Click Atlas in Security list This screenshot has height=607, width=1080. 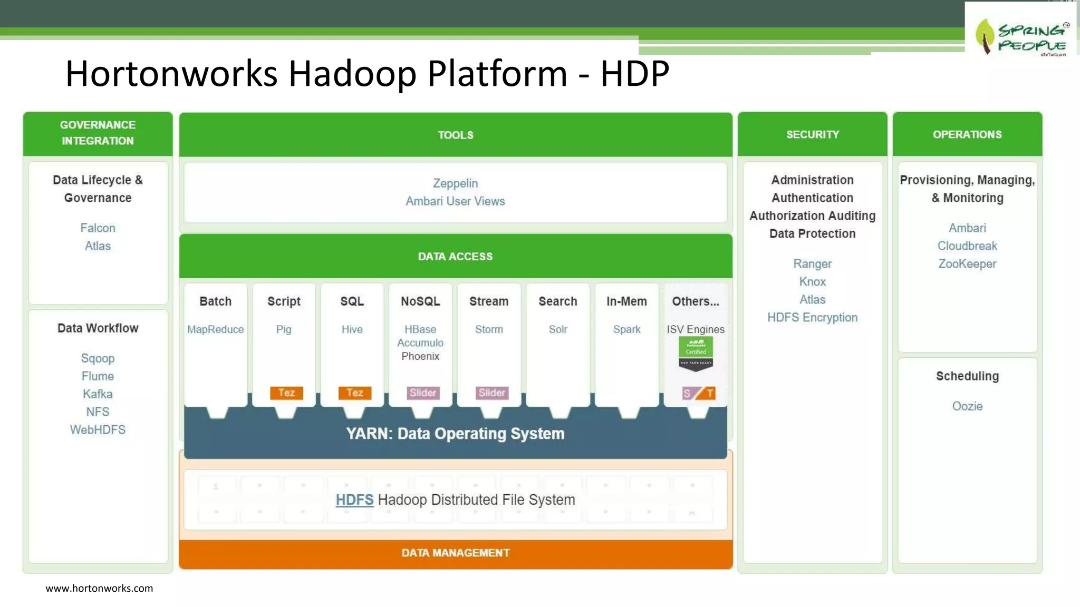[x=812, y=300]
